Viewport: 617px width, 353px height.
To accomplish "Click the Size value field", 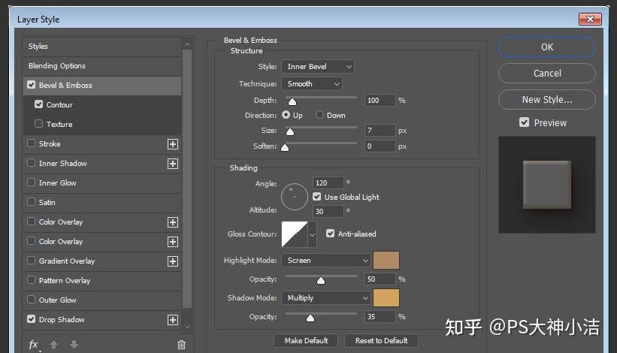I will [380, 130].
